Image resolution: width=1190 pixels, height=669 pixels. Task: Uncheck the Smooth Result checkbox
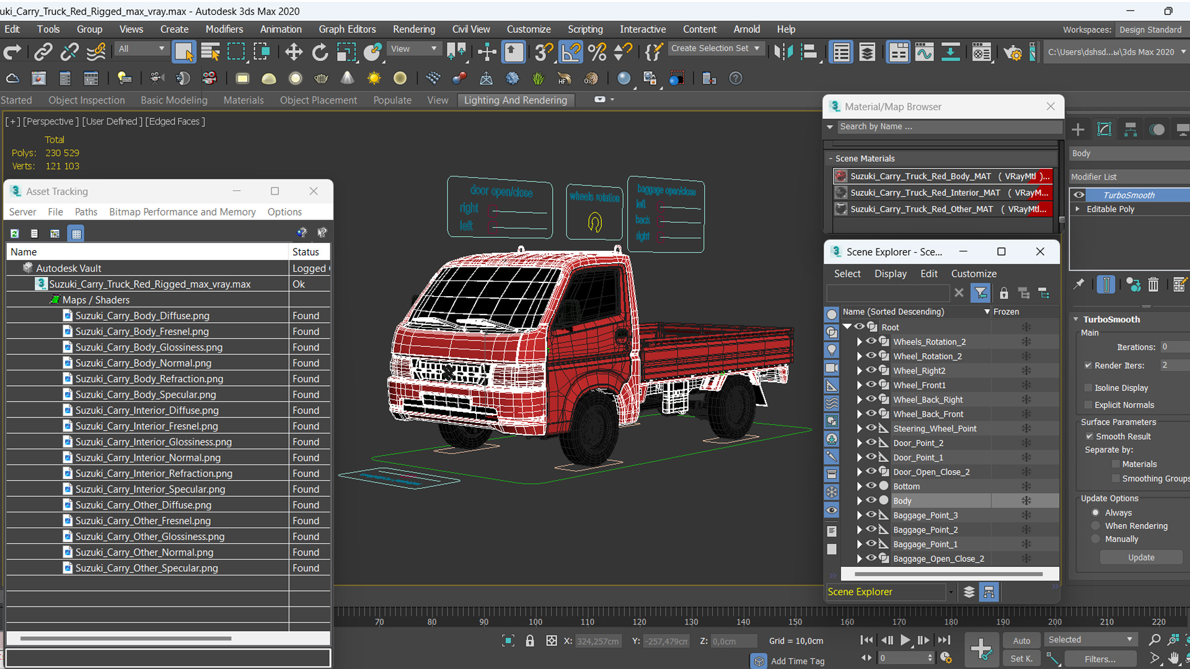1089,437
